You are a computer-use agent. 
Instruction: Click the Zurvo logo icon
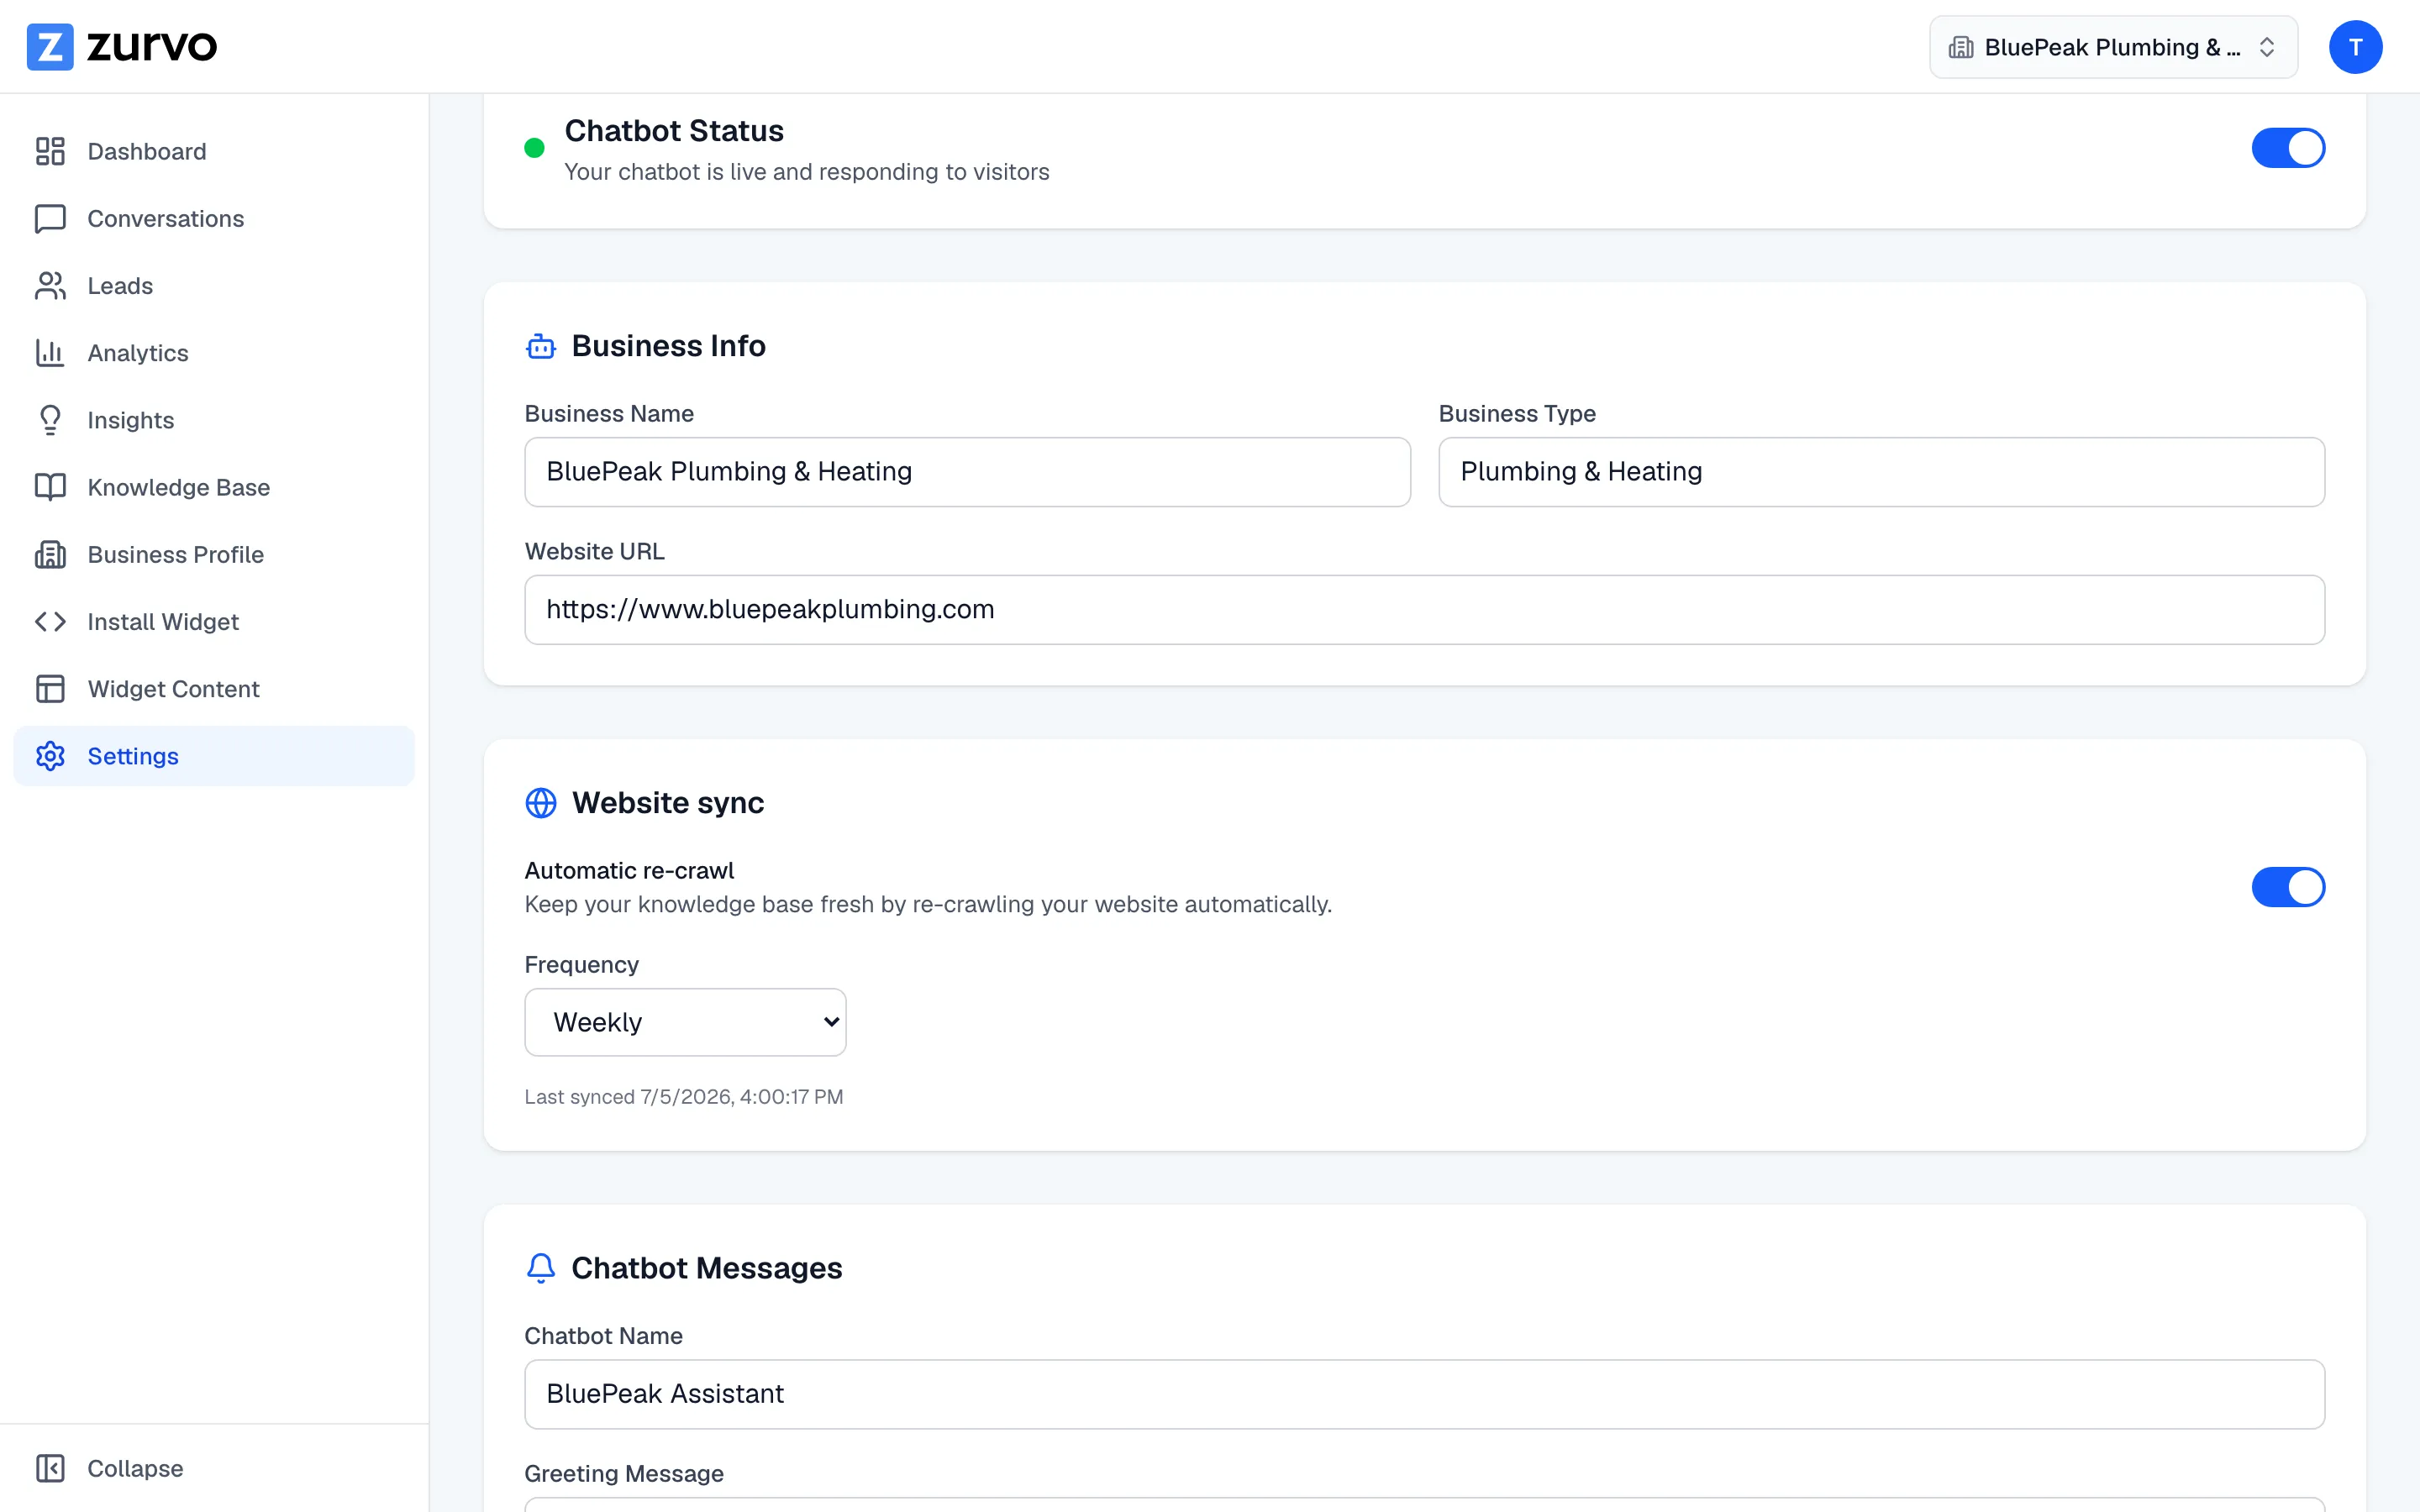(x=49, y=47)
